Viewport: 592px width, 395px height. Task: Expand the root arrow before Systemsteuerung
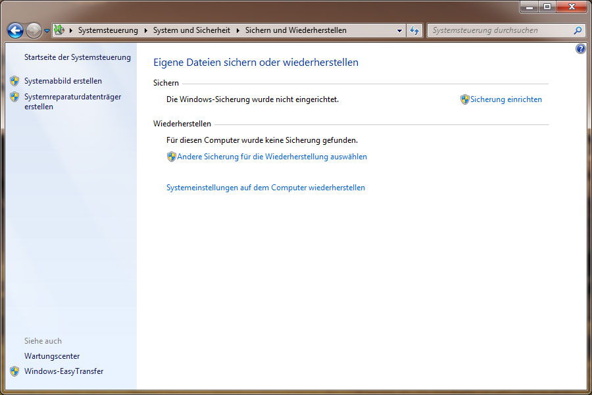pos(70,30)
